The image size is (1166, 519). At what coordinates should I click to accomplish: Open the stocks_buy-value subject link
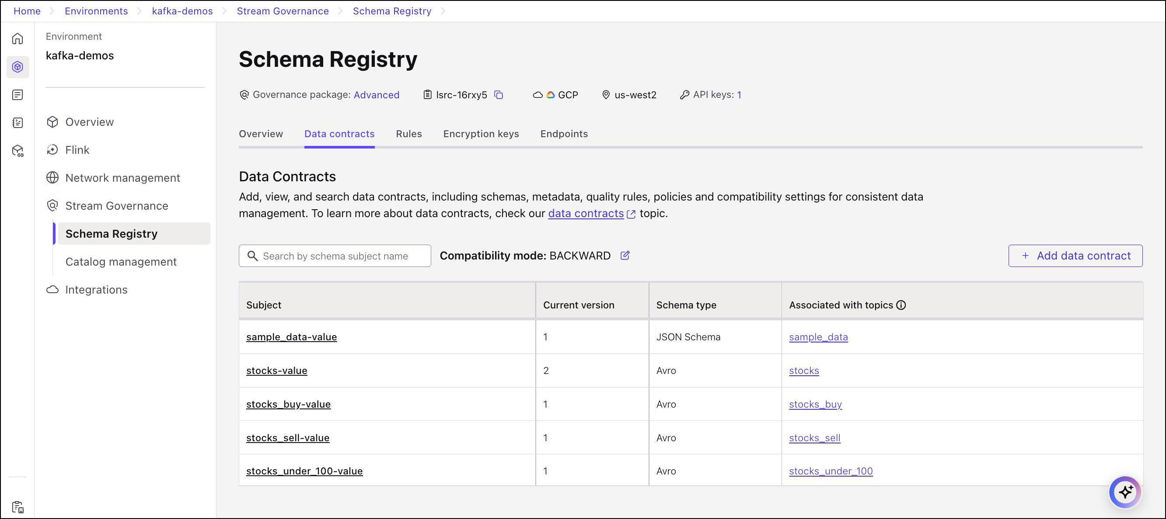[288, 404]
